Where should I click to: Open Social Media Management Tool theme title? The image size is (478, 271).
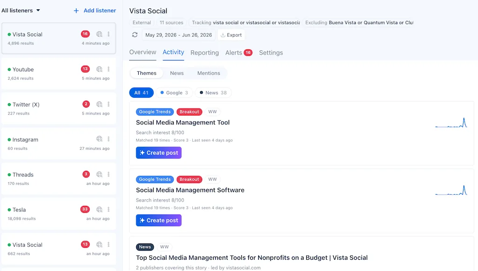183,122
